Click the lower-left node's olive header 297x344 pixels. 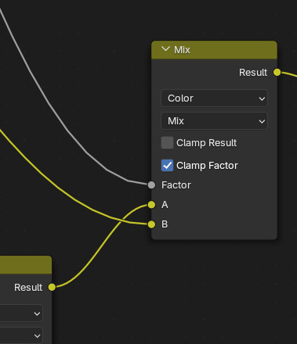pos(26,265)
